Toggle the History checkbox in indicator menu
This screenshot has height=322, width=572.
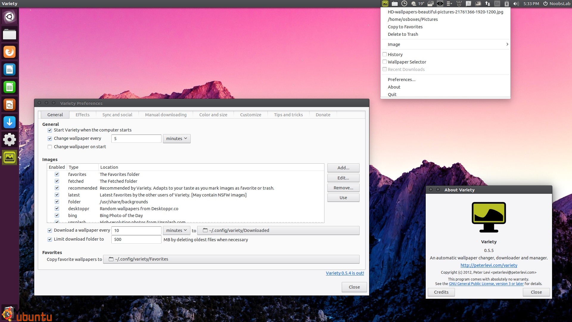[x=385, y=54]
